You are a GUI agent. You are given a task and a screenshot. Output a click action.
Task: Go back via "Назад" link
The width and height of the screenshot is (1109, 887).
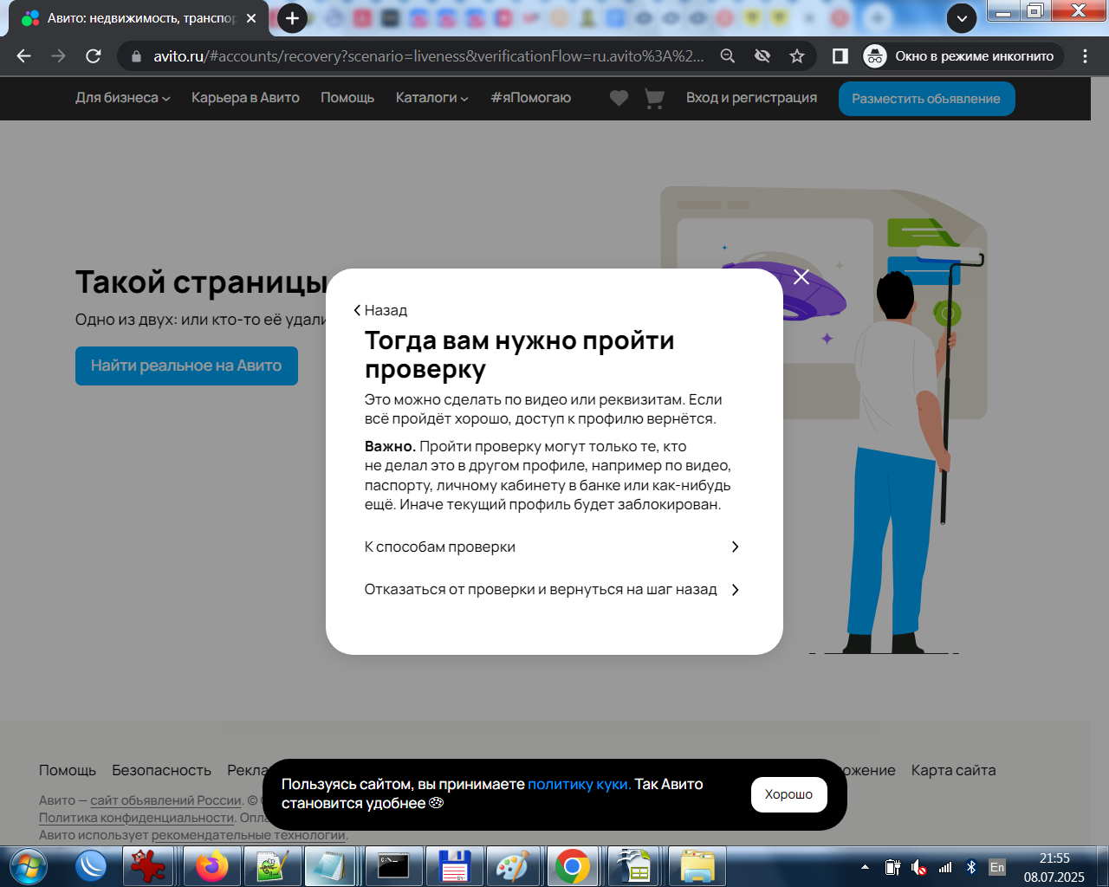380,310
